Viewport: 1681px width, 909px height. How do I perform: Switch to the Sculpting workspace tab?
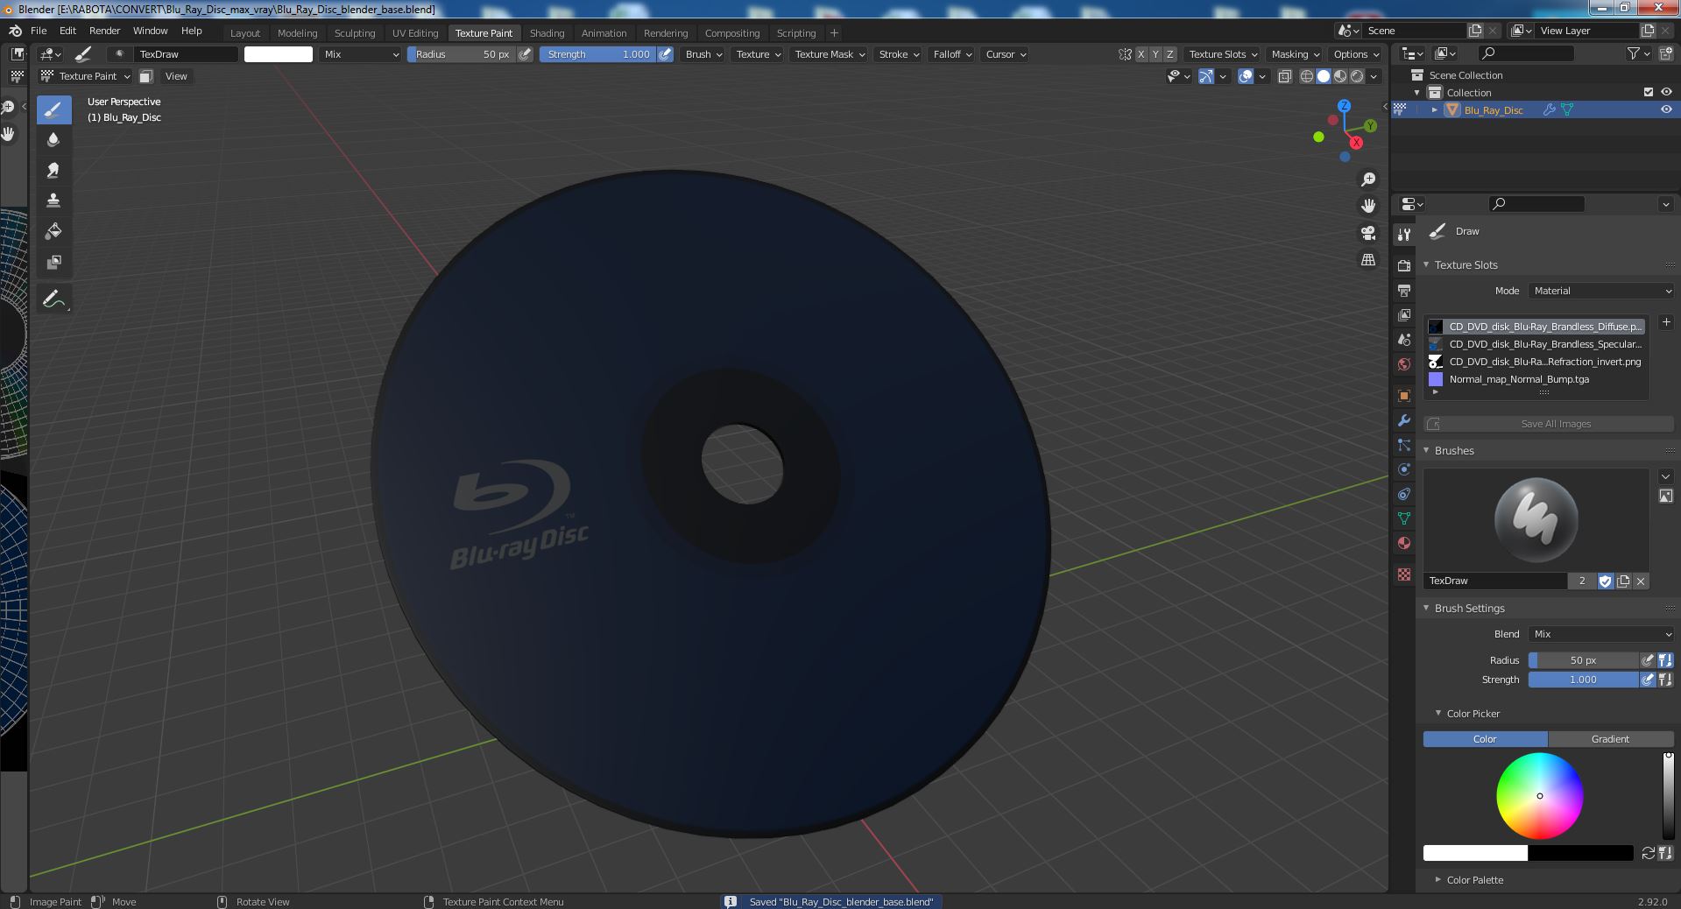pyautogui.click(x=354, y=32)
